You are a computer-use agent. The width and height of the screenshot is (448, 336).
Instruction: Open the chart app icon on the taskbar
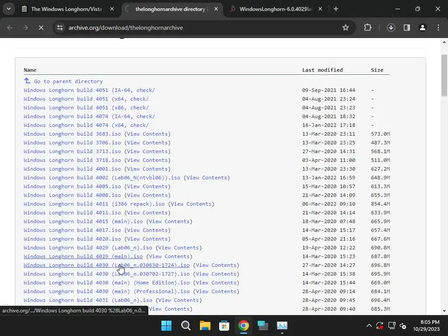coord(282,325)
